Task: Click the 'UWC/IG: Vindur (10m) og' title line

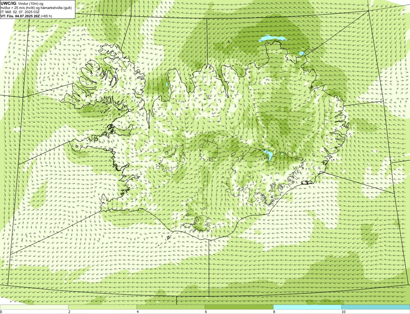Action: (x=22, y=4)
